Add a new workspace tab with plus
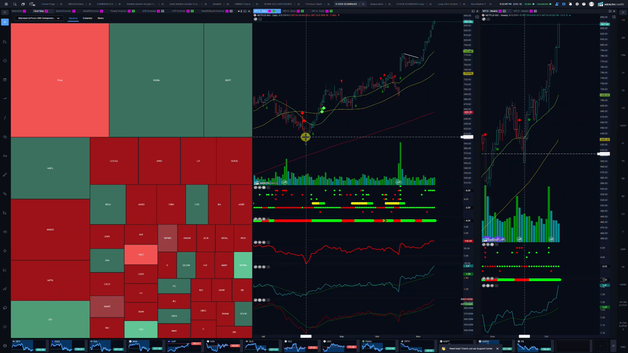This screenshot has height=353, width=628. 490,4
